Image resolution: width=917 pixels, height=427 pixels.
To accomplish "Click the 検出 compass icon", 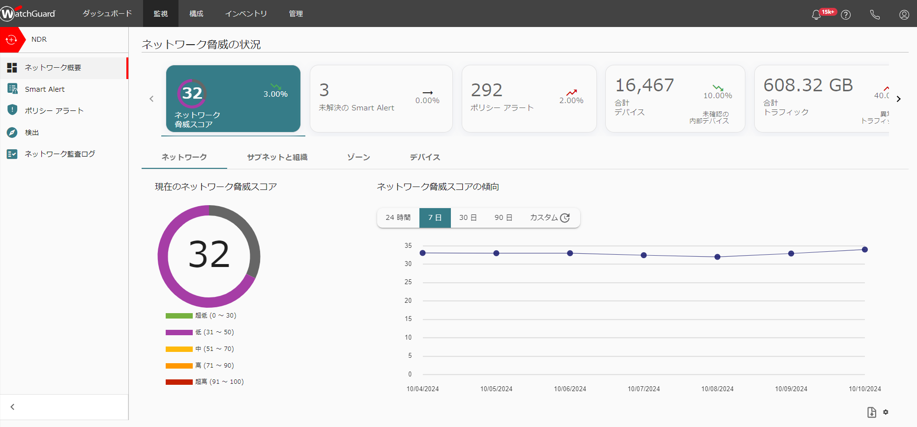I will 12,133.
